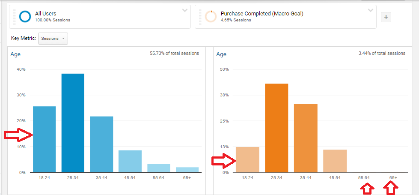Expand the All Users segment chevron
The image size is (419, 195).
coord(184,10)
